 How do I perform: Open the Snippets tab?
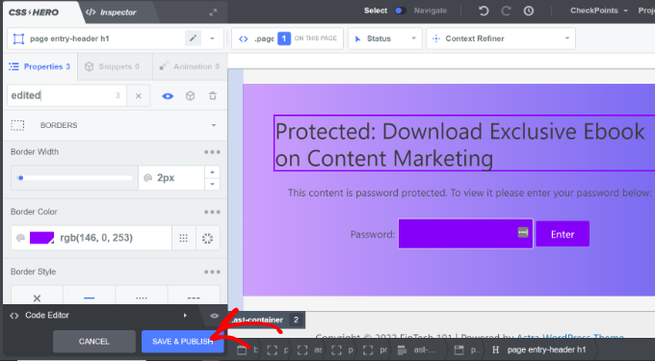pyautogui.click(x=112, y=66)
